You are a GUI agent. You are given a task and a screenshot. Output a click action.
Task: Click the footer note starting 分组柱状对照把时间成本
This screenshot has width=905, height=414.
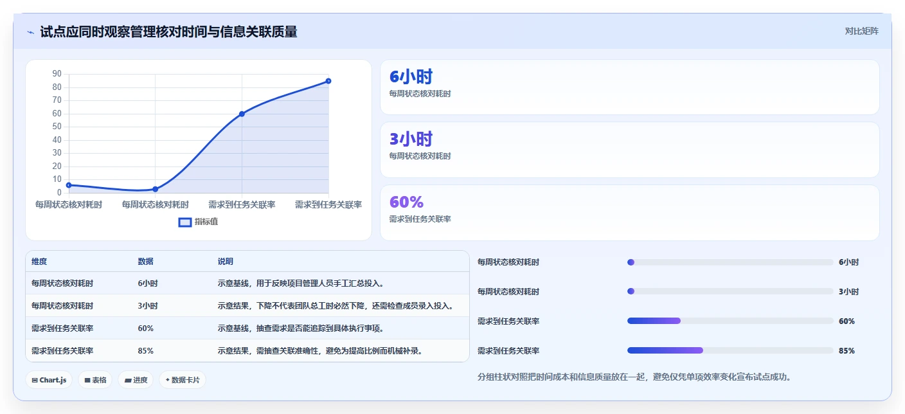pos(636,377)
